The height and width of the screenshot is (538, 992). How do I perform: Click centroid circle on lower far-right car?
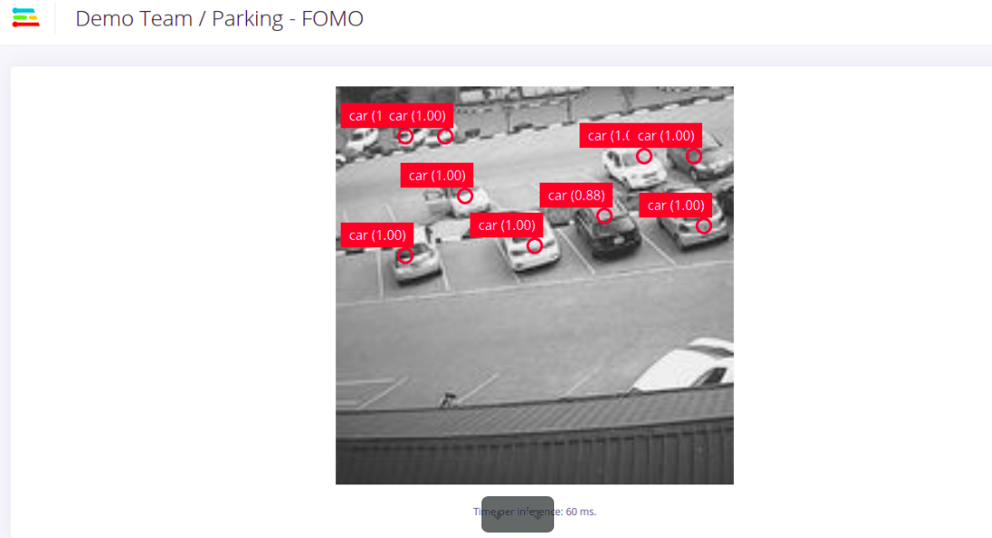(x=703, y=226)
